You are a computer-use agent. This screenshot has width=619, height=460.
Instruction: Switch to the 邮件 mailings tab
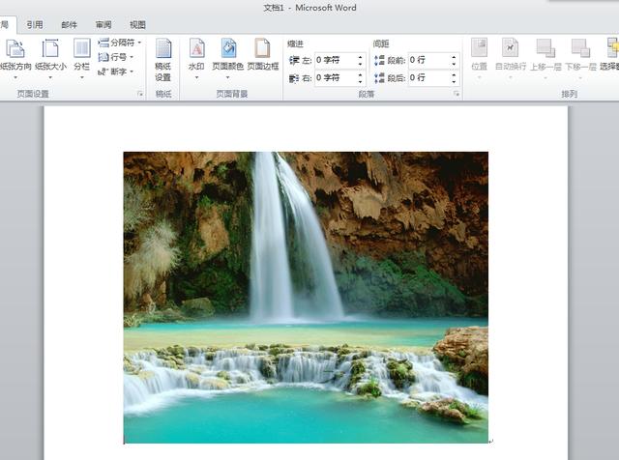click(x=69, y=25)
